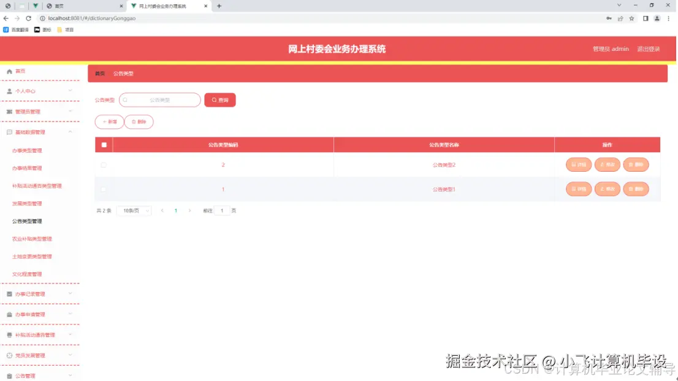Click the plus icon on the 新增 button
This screenshot has height=381, width=678.
[104, 121]
